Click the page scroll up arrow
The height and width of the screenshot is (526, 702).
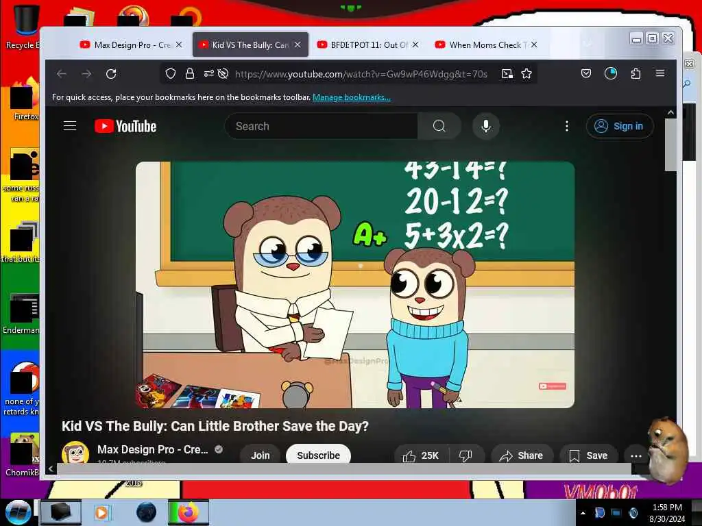click(670, 113)
